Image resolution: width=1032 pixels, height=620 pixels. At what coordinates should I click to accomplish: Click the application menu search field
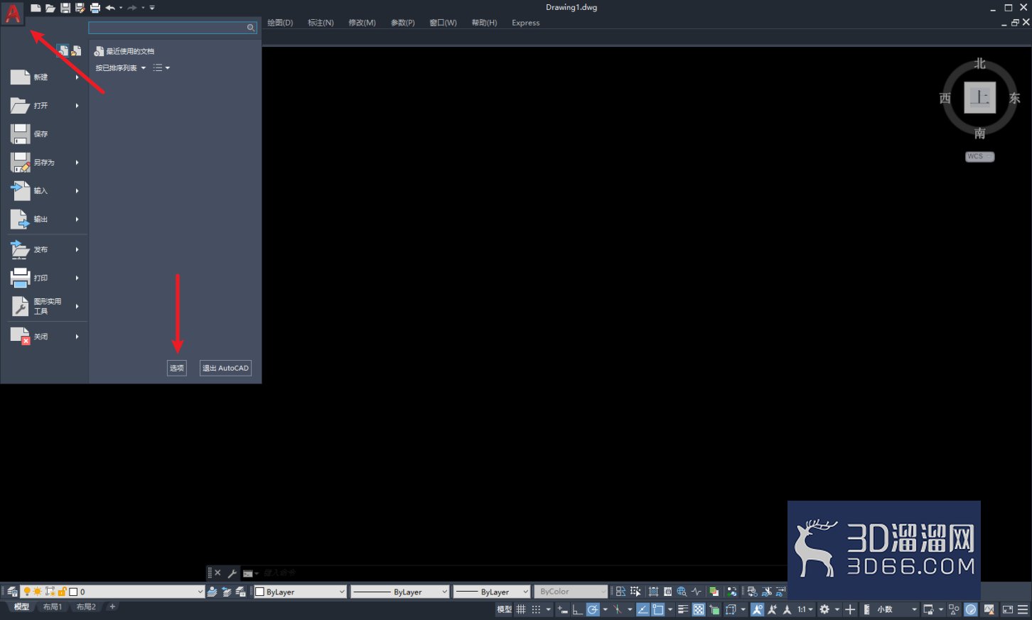pos(173,28)
